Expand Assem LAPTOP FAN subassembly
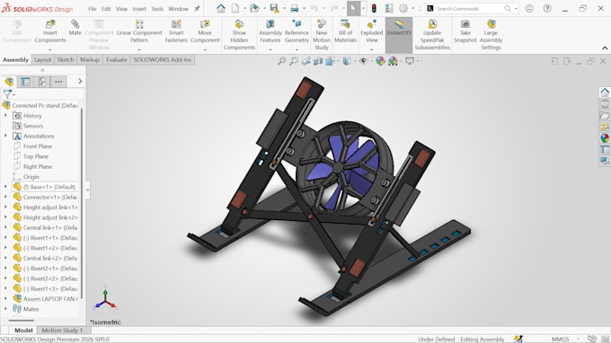The width and height of the screenshot is (611, 343). (x=5, y=299)
